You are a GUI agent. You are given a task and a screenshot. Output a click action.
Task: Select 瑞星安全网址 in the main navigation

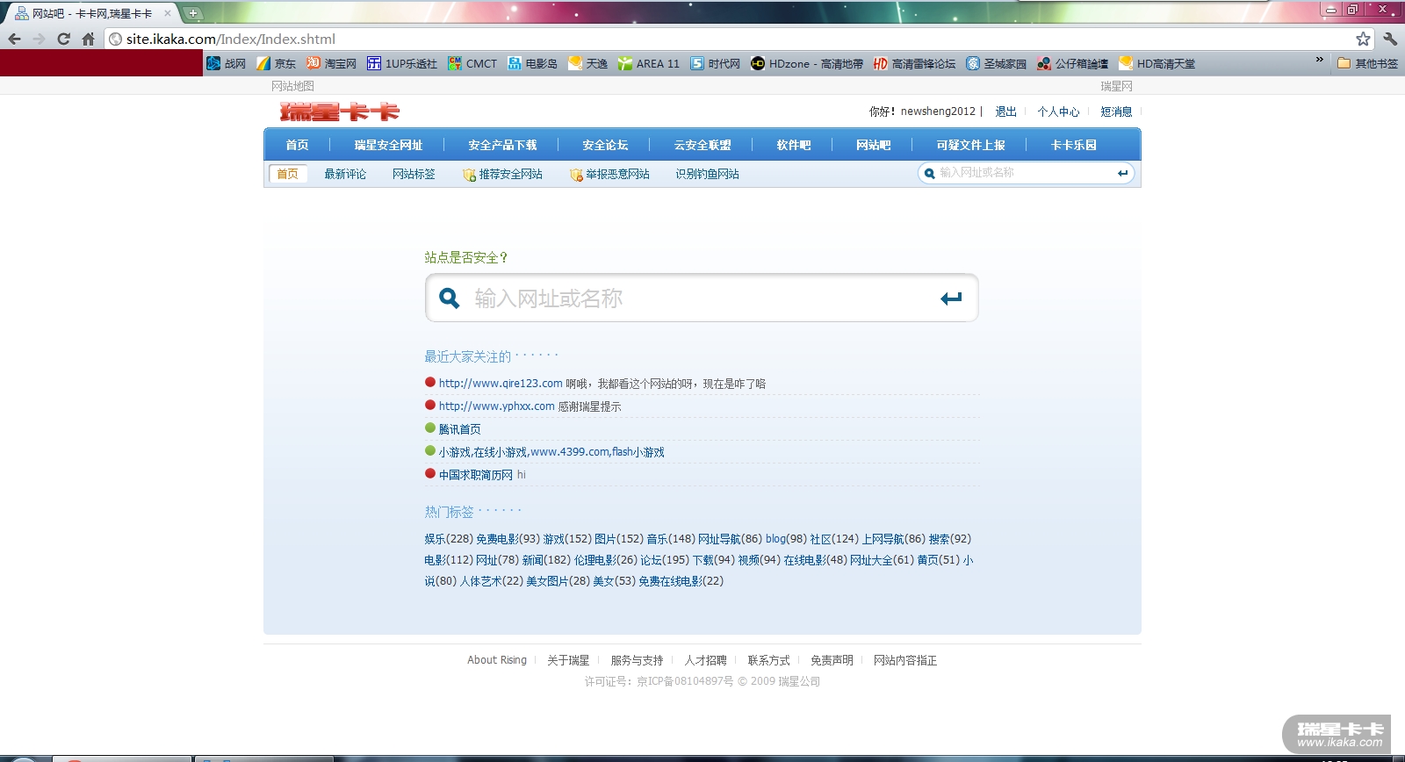[x=388, y=145]
